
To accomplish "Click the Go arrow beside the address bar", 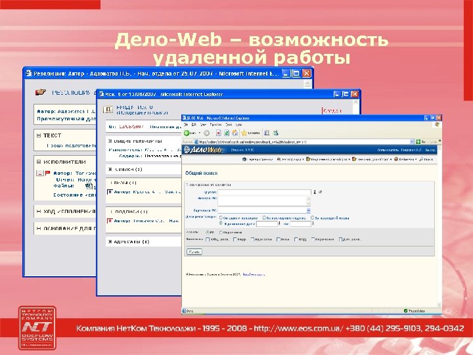I will click(418, 141).
